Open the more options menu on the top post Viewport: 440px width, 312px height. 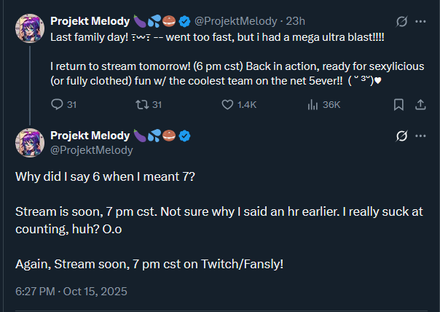[420, 21]
